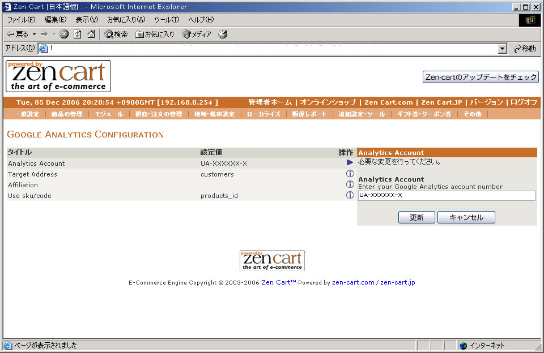Click the Zen Cart logo at top
This screenshot has width=544, height=353.
(x=58, y=76)
